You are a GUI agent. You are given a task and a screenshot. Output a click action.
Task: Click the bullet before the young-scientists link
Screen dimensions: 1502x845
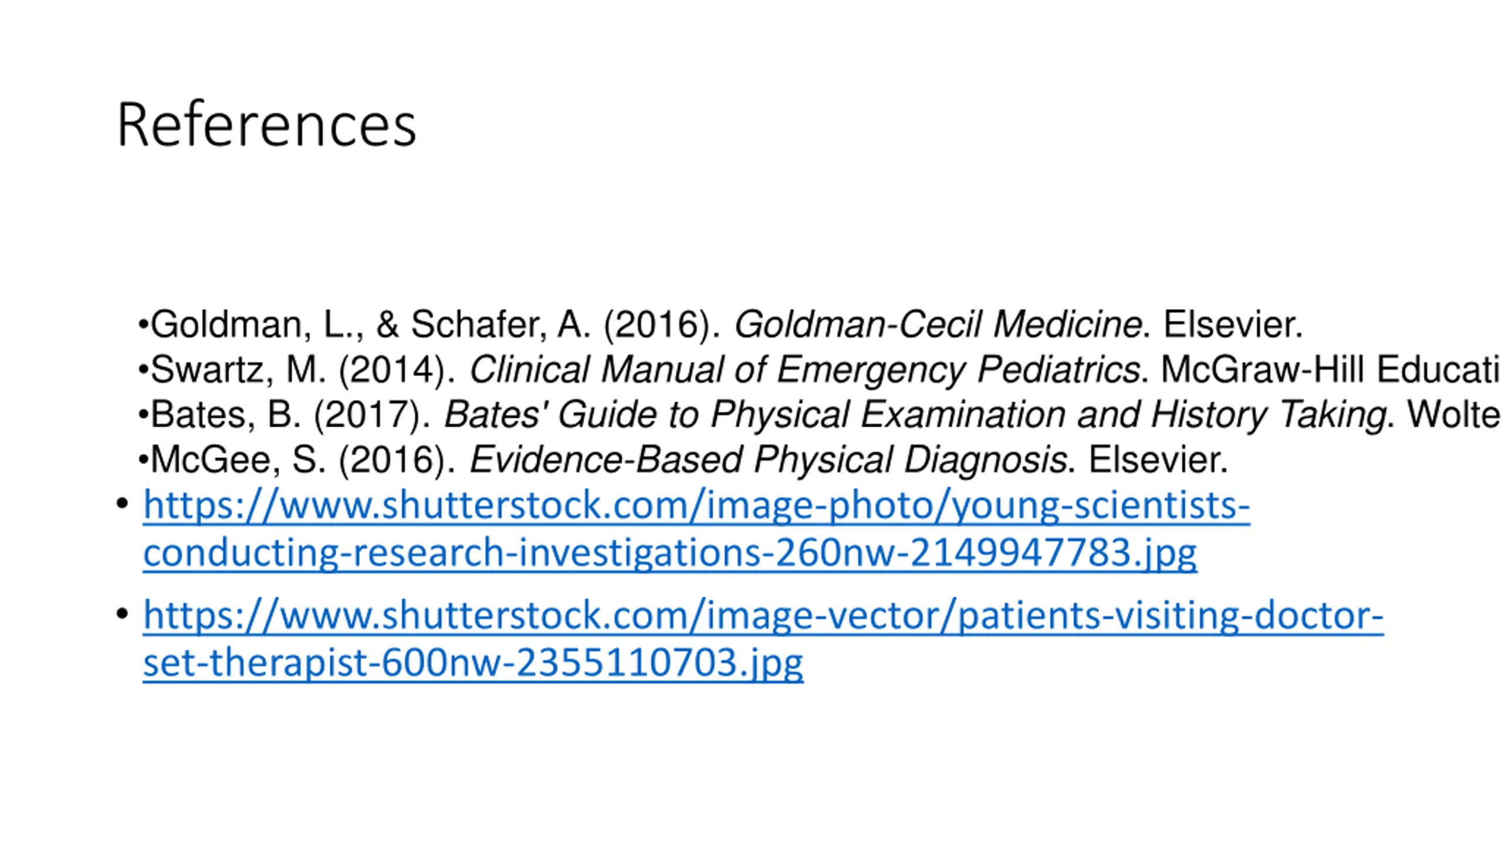pyautogui.click(x=122, y=503)
